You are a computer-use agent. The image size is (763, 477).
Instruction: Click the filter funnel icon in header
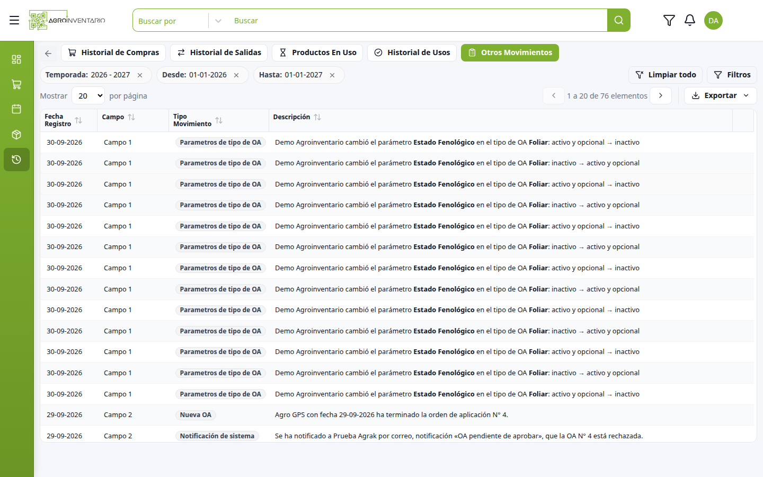[669, 20]
